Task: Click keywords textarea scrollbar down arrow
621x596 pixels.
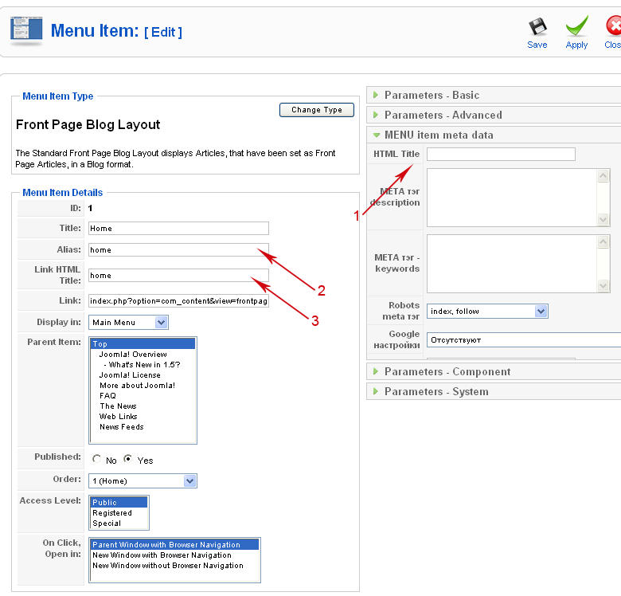Action: [603, 285]
